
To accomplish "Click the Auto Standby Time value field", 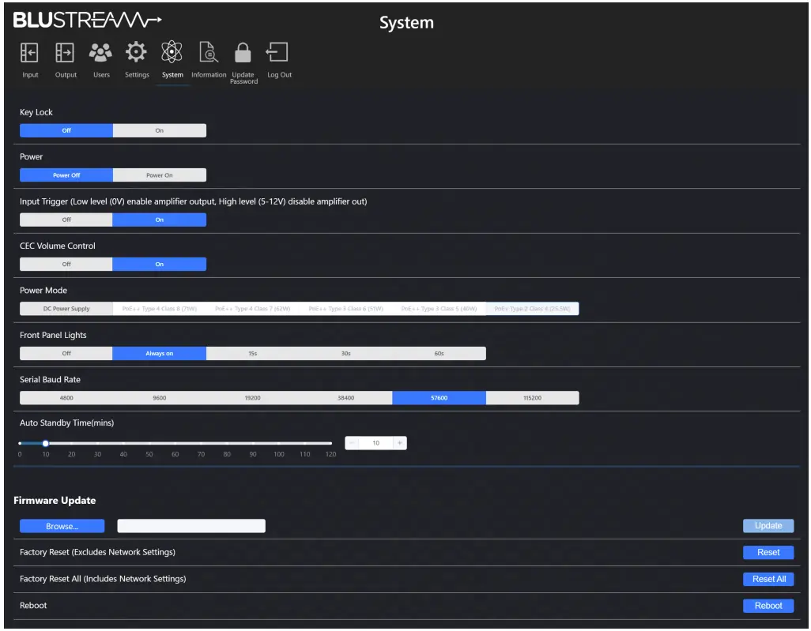I will 376,443.
